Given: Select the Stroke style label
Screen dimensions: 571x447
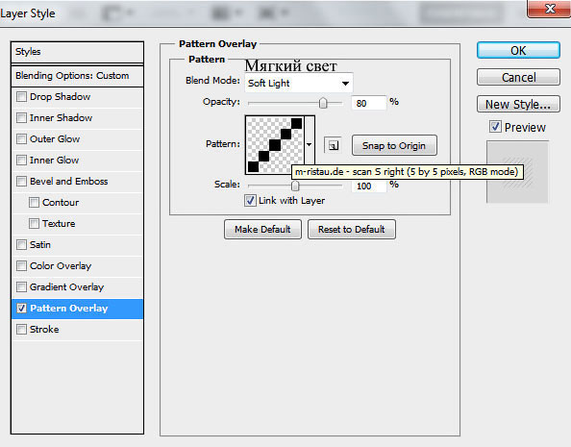Looking at the screenshot, I should click(x=44, y=330).
